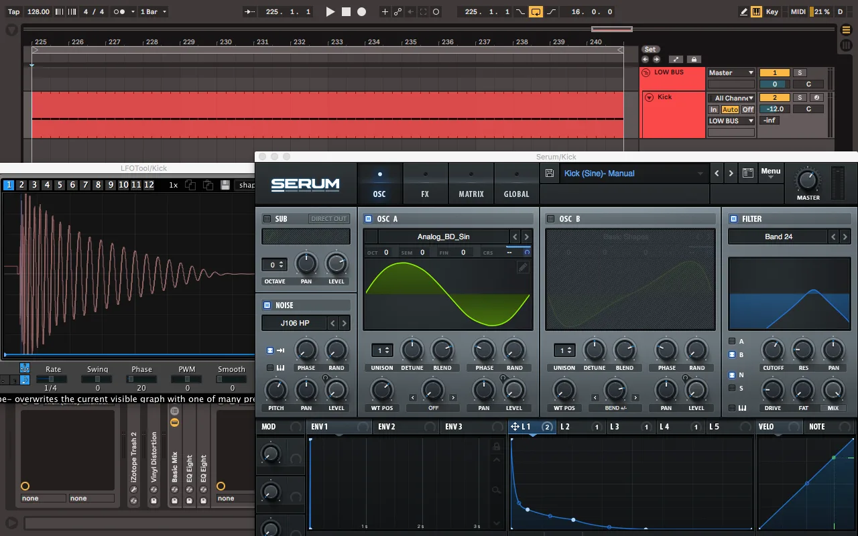858x536 pixels.
Task: Stop playback in the Ableton transport
Action: [x=346, y=11]
